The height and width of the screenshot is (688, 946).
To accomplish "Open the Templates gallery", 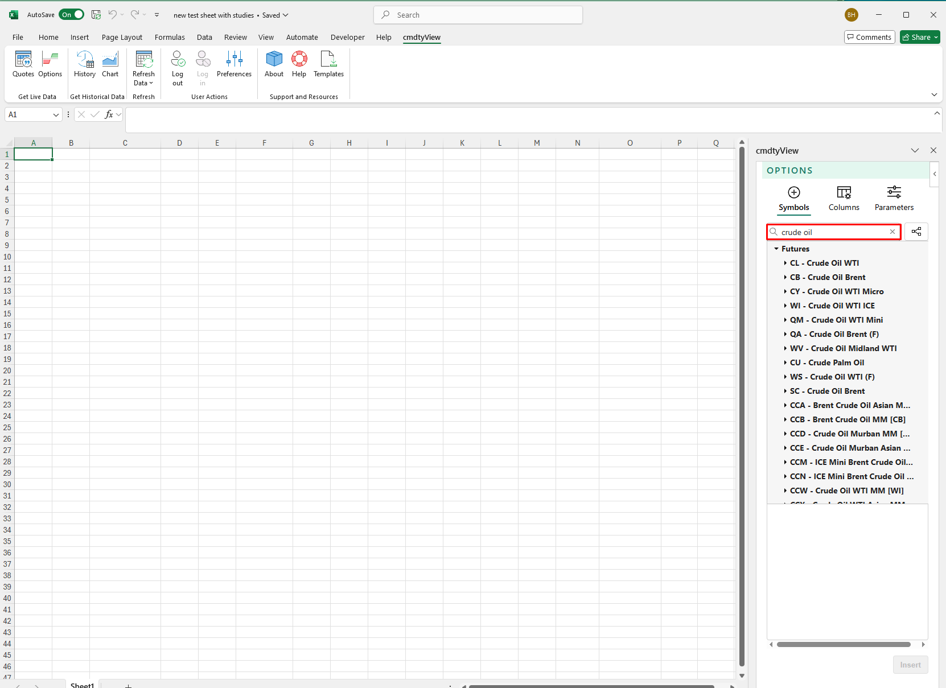I will click(328, 64).
